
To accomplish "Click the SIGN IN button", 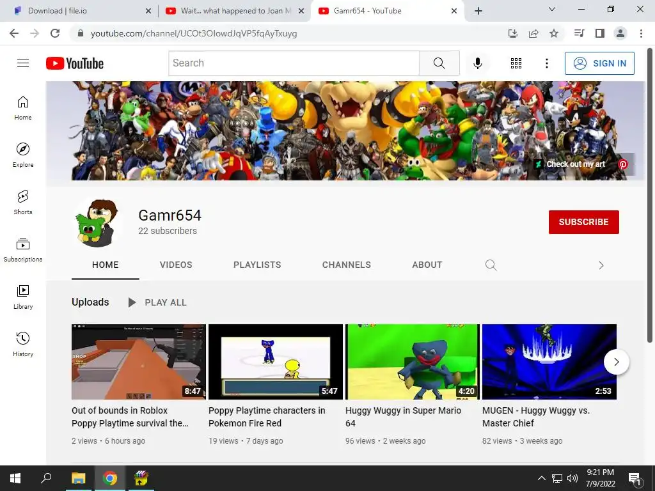I will tap(599, 63).
